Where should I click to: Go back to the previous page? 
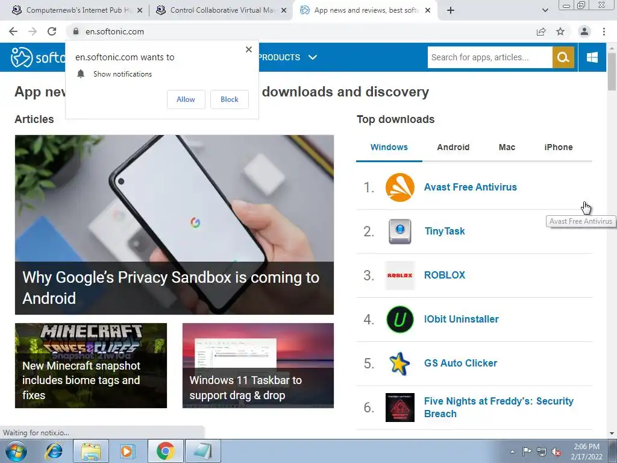point(13,31)
